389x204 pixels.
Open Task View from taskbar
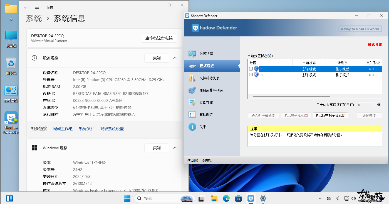click(x=202, y=198)
